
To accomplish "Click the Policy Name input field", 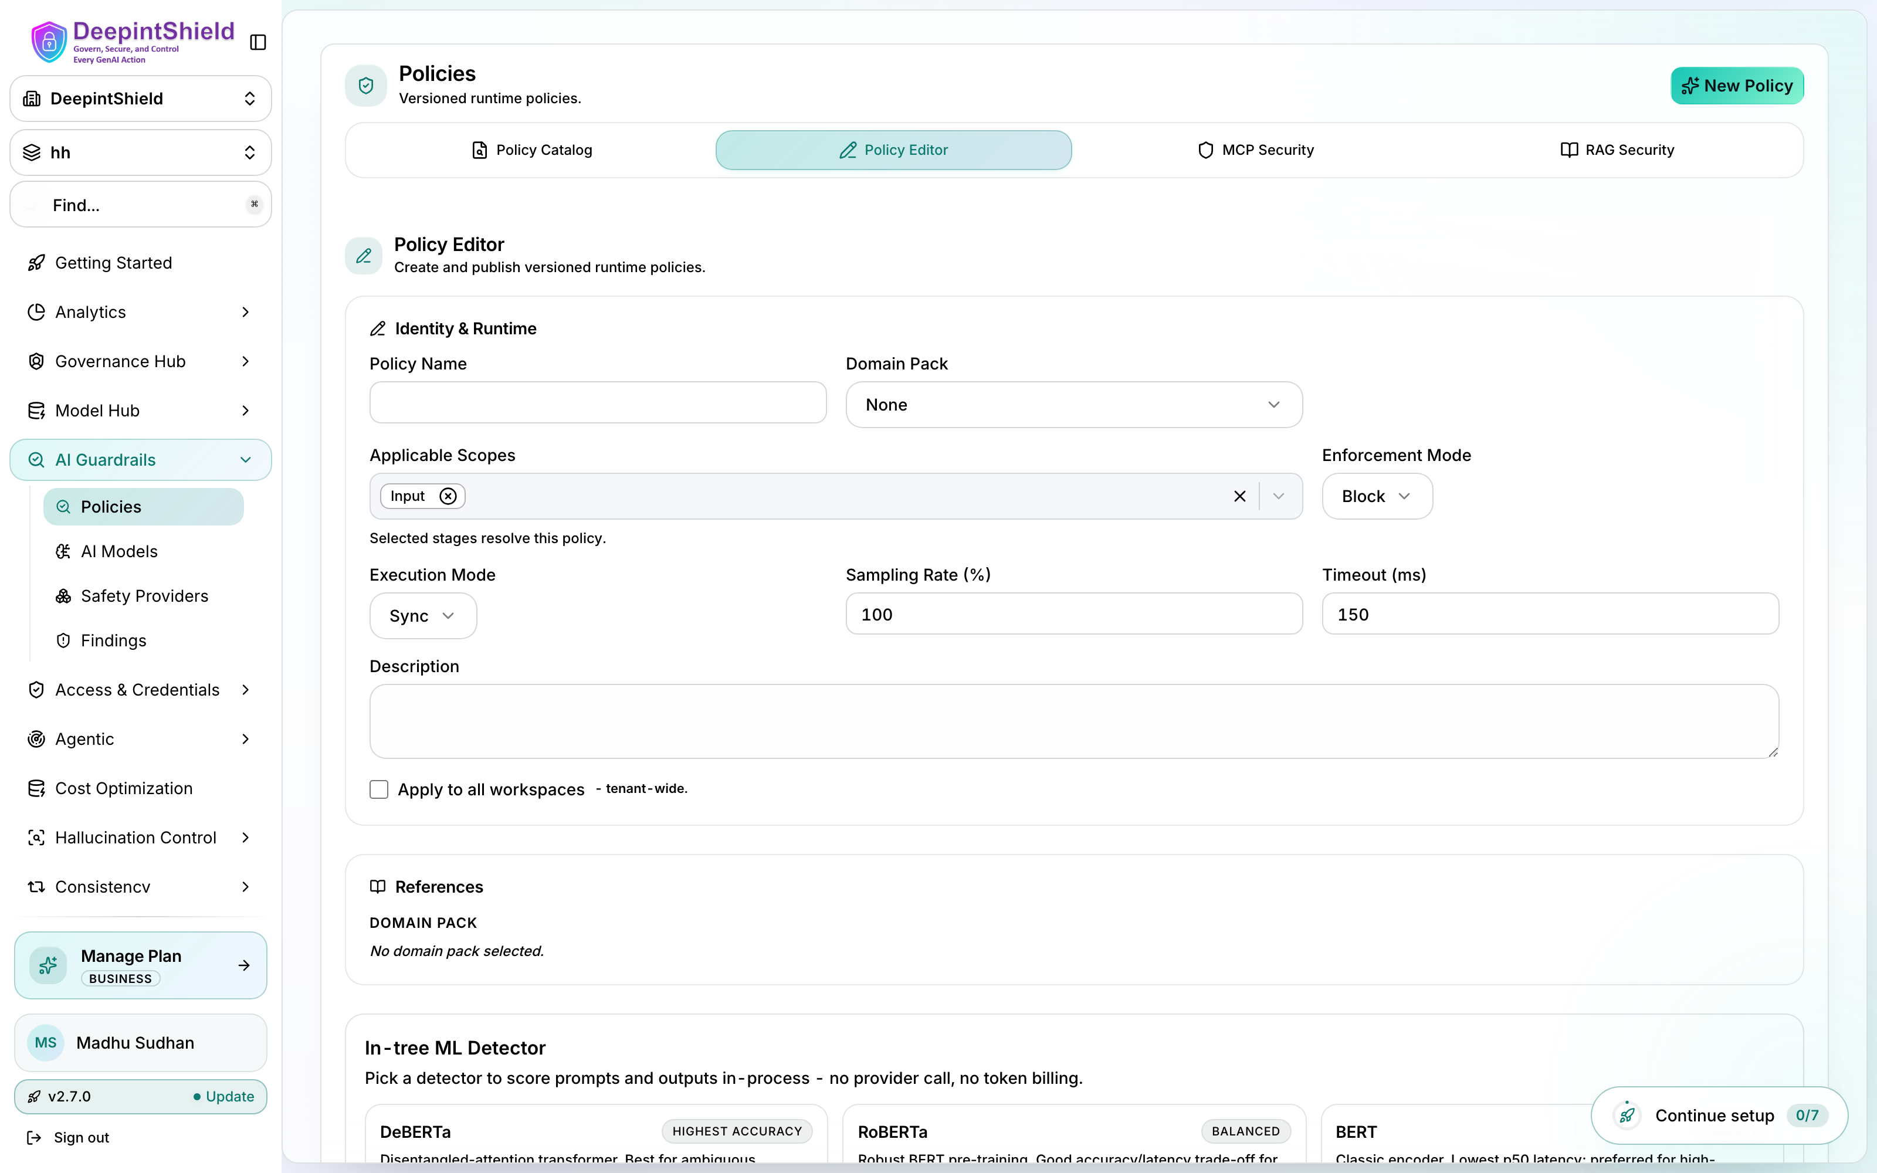I will 598,402.
